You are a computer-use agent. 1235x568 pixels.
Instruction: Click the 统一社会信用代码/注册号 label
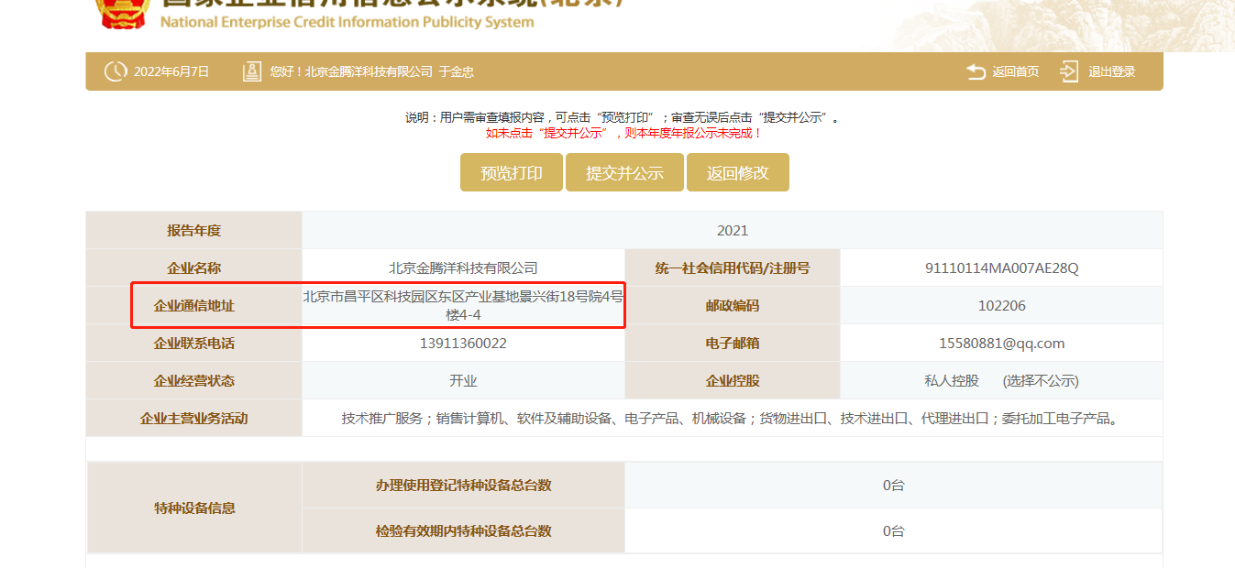[733, 268]
